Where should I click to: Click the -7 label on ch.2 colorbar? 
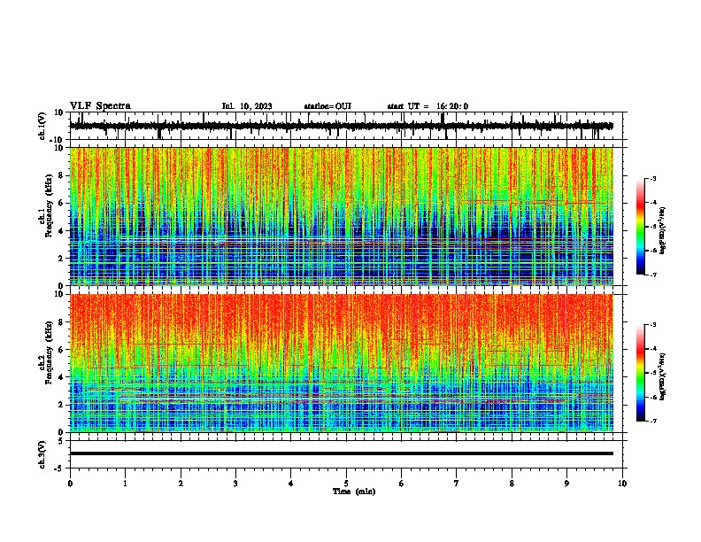pyautogui.click(x=652, y=421)
